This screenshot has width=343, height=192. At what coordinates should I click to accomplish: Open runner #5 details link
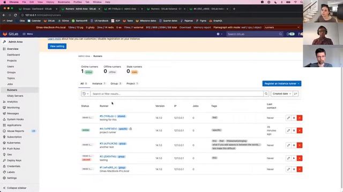[x=108, y=116]
